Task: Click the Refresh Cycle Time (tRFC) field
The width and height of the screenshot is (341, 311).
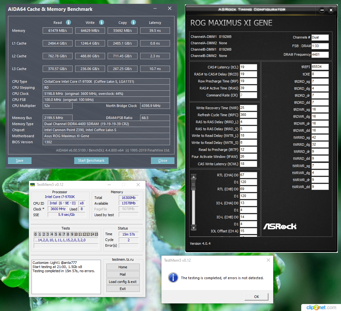Action: click(248, 115)
